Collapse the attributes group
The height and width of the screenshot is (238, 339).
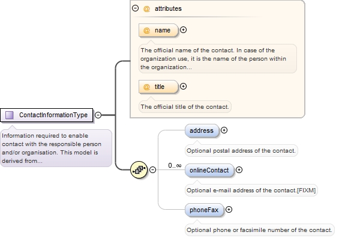coord(135,8)
